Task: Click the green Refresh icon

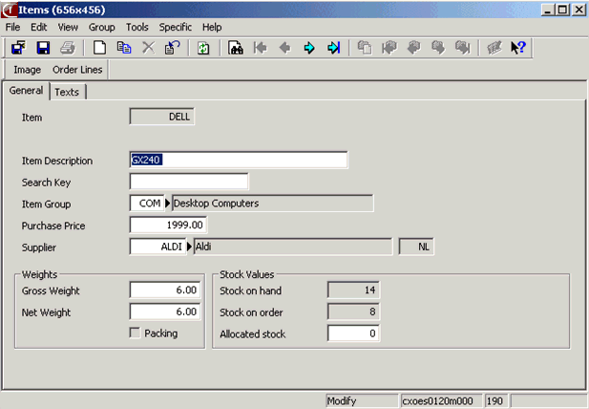Action: coord(203,48)
